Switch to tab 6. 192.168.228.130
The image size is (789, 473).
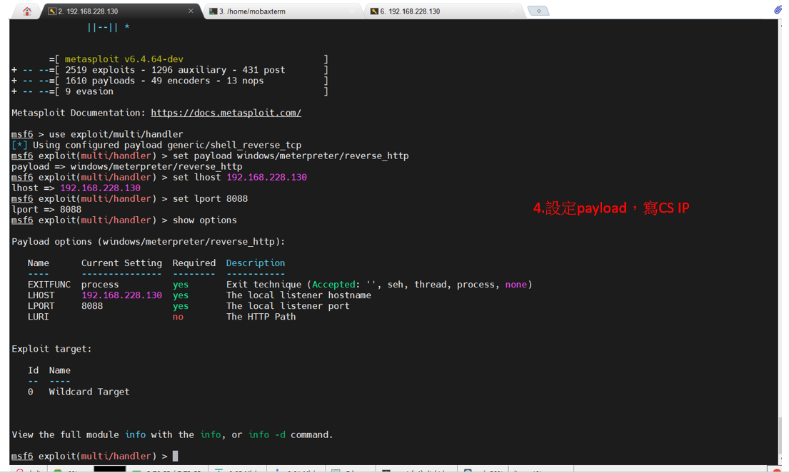443,11
